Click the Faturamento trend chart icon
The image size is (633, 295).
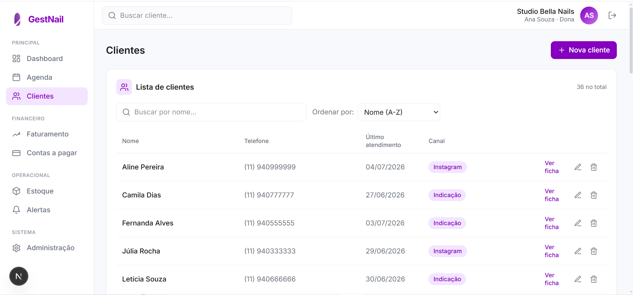(x=16, y=134)
